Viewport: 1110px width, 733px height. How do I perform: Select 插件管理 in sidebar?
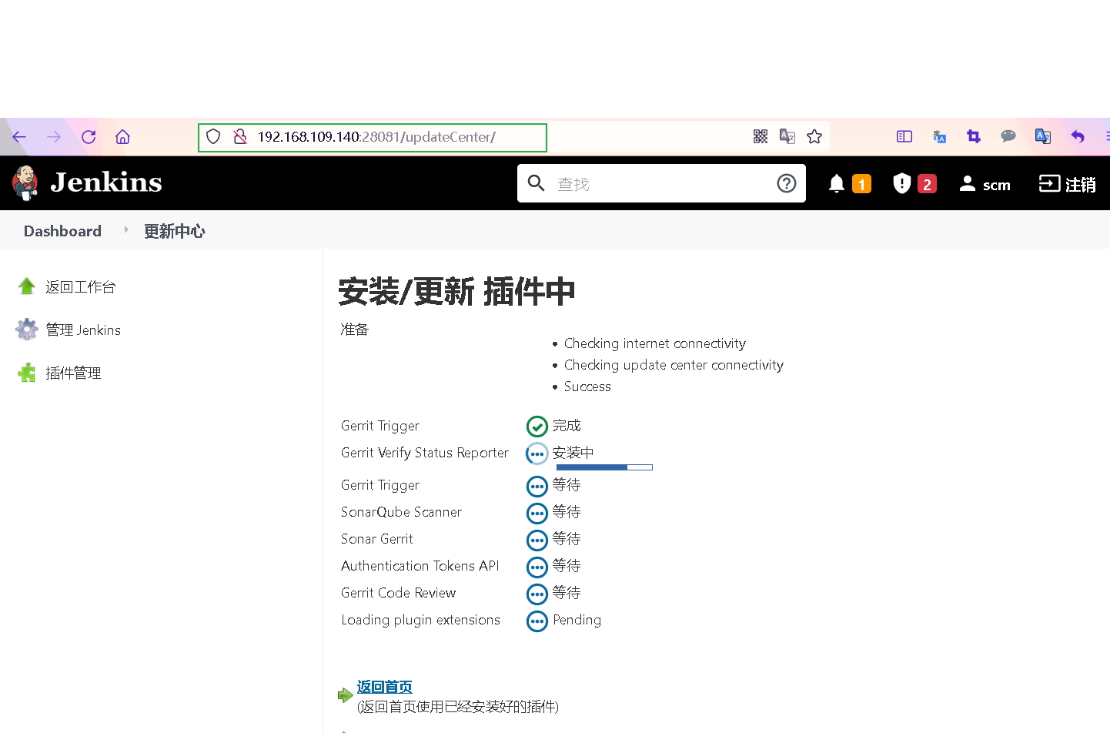pos(73,373)
